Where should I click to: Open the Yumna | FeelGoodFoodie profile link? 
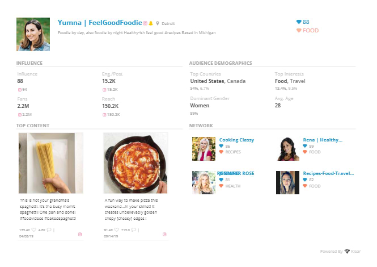tap(100, 23)
